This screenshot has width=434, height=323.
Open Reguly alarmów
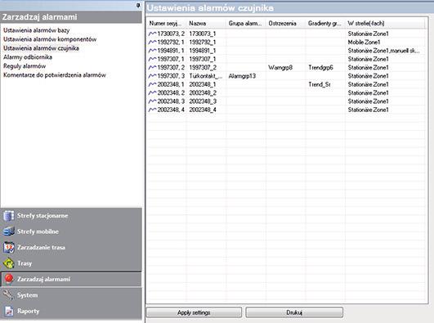[25, 66]
